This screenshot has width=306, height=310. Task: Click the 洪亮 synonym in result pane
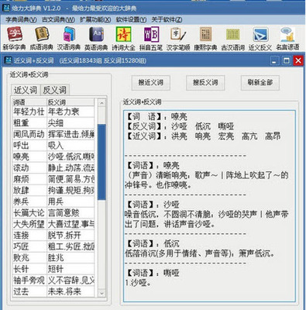click(x=179, y=136)
